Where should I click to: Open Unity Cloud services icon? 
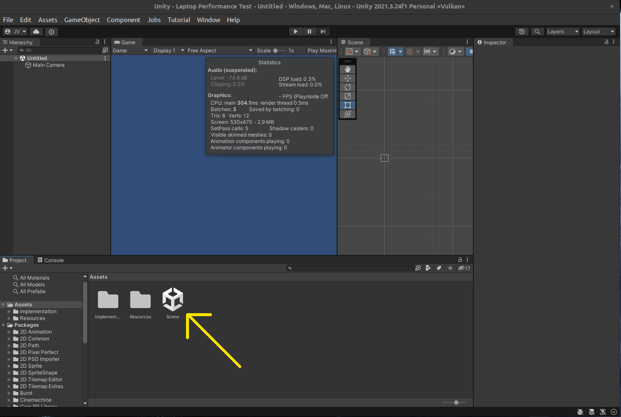pyautogui.click(x=36, y=31)
